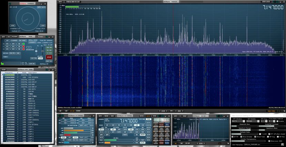
Task: Zoom out with left arrow in Main SP
Action: coord(160,111)
